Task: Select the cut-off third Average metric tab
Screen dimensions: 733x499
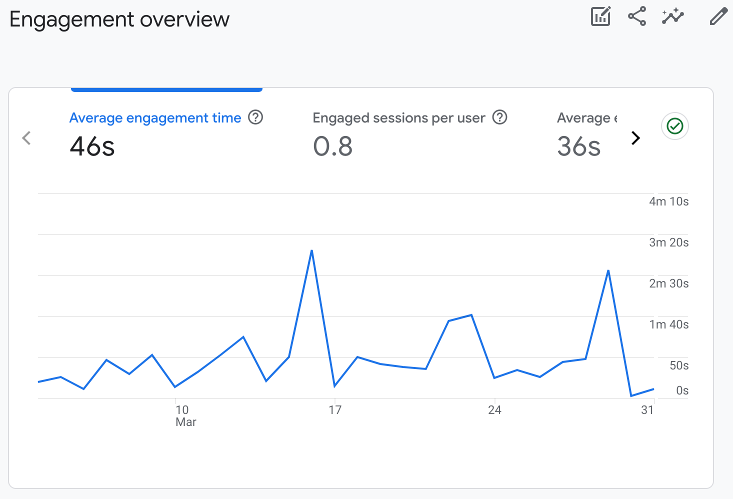Action: click(586, 118)
